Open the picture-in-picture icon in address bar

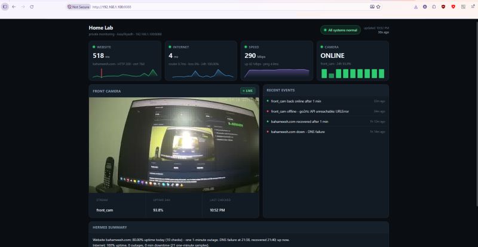pos(372,7)
